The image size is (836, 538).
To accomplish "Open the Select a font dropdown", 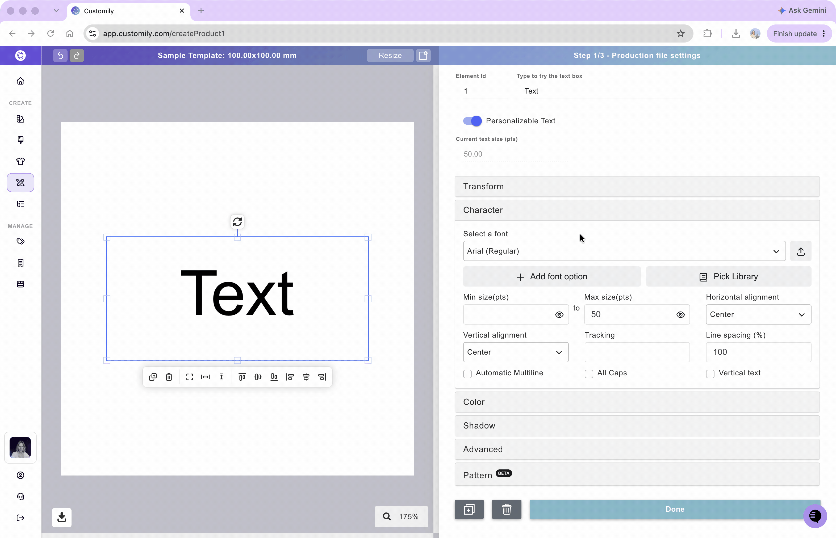I will [x=624, y=251].
